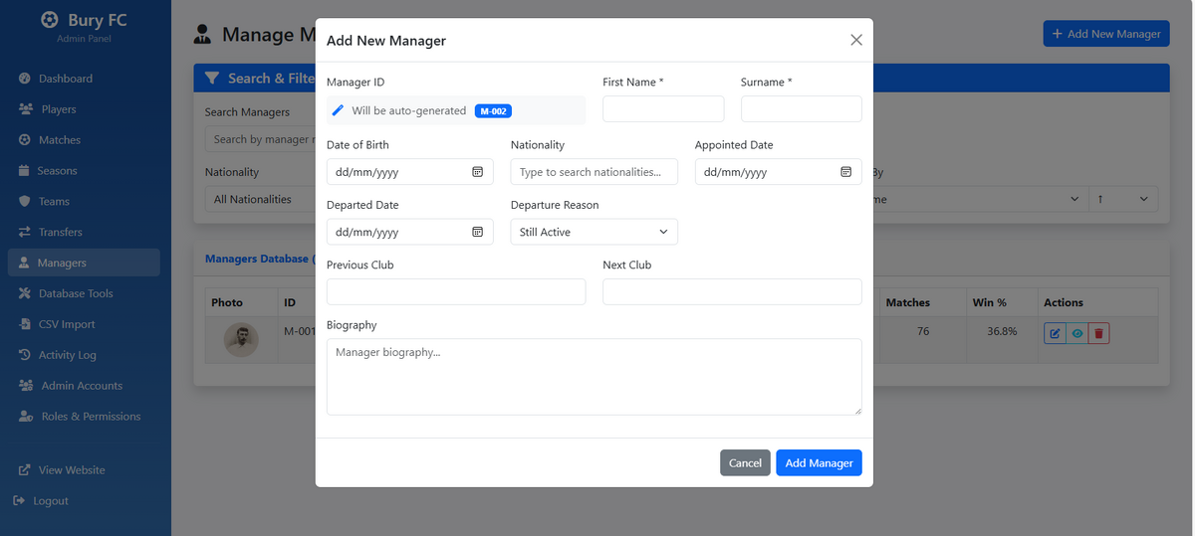Open the Appointed Date calendar picker icon
The height and width of the screenshot is (536, 1195).
point(845,172)
